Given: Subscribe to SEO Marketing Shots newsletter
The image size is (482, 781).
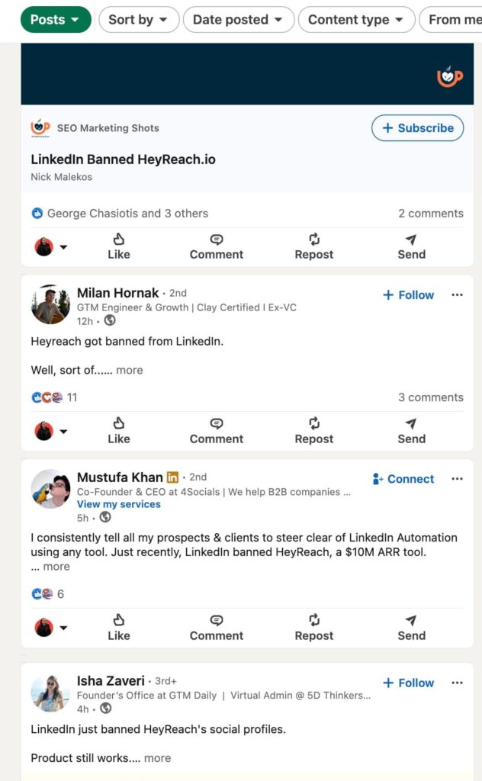Looking at the screenshot, I should coord(418,128).
